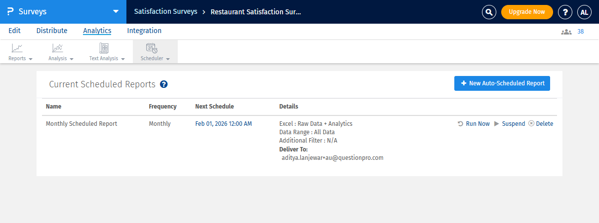This screenshot has height=223, width=599.
Task: Suspend the Monthly Scheduled Report
Action: click(x=514, y=124)
